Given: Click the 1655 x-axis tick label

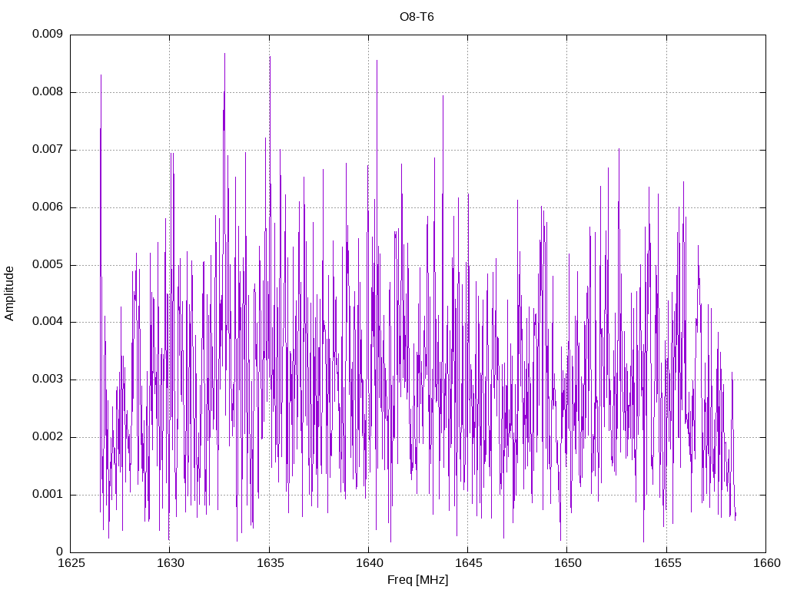Looking at the screenshot, I should coord(668,563).
